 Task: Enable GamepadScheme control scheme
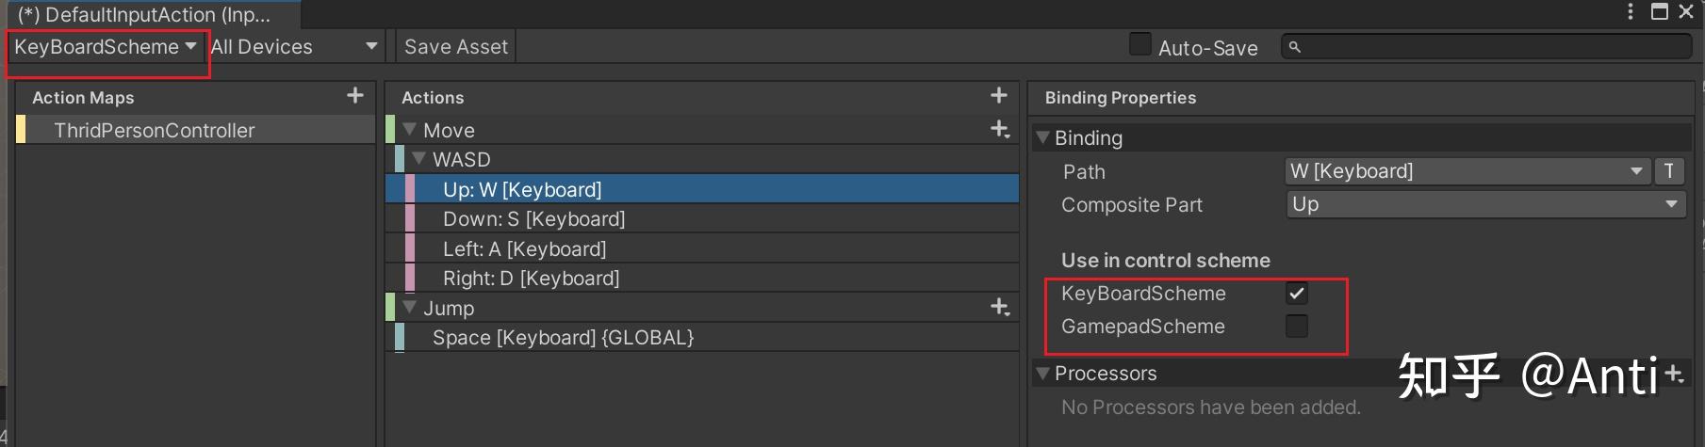pyautogui.click(x=1297, y=327)
